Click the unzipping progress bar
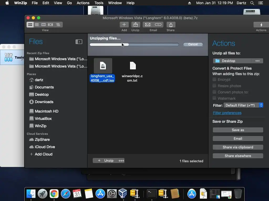The height and width of the screenshot is (201, 269). click(134, 44)
